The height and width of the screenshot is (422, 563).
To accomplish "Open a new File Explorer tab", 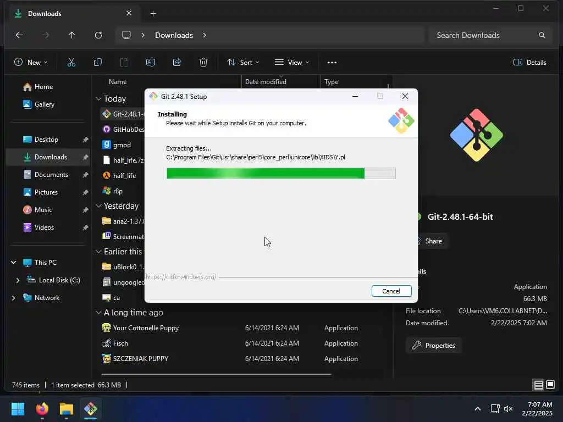I will (153, 14).
